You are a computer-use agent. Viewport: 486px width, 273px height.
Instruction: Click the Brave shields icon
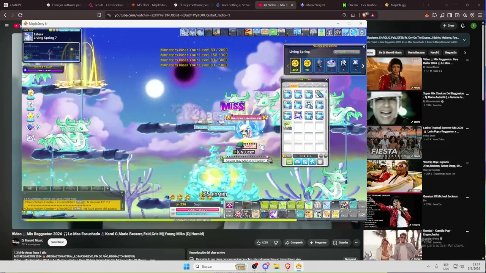coord(364,15)
